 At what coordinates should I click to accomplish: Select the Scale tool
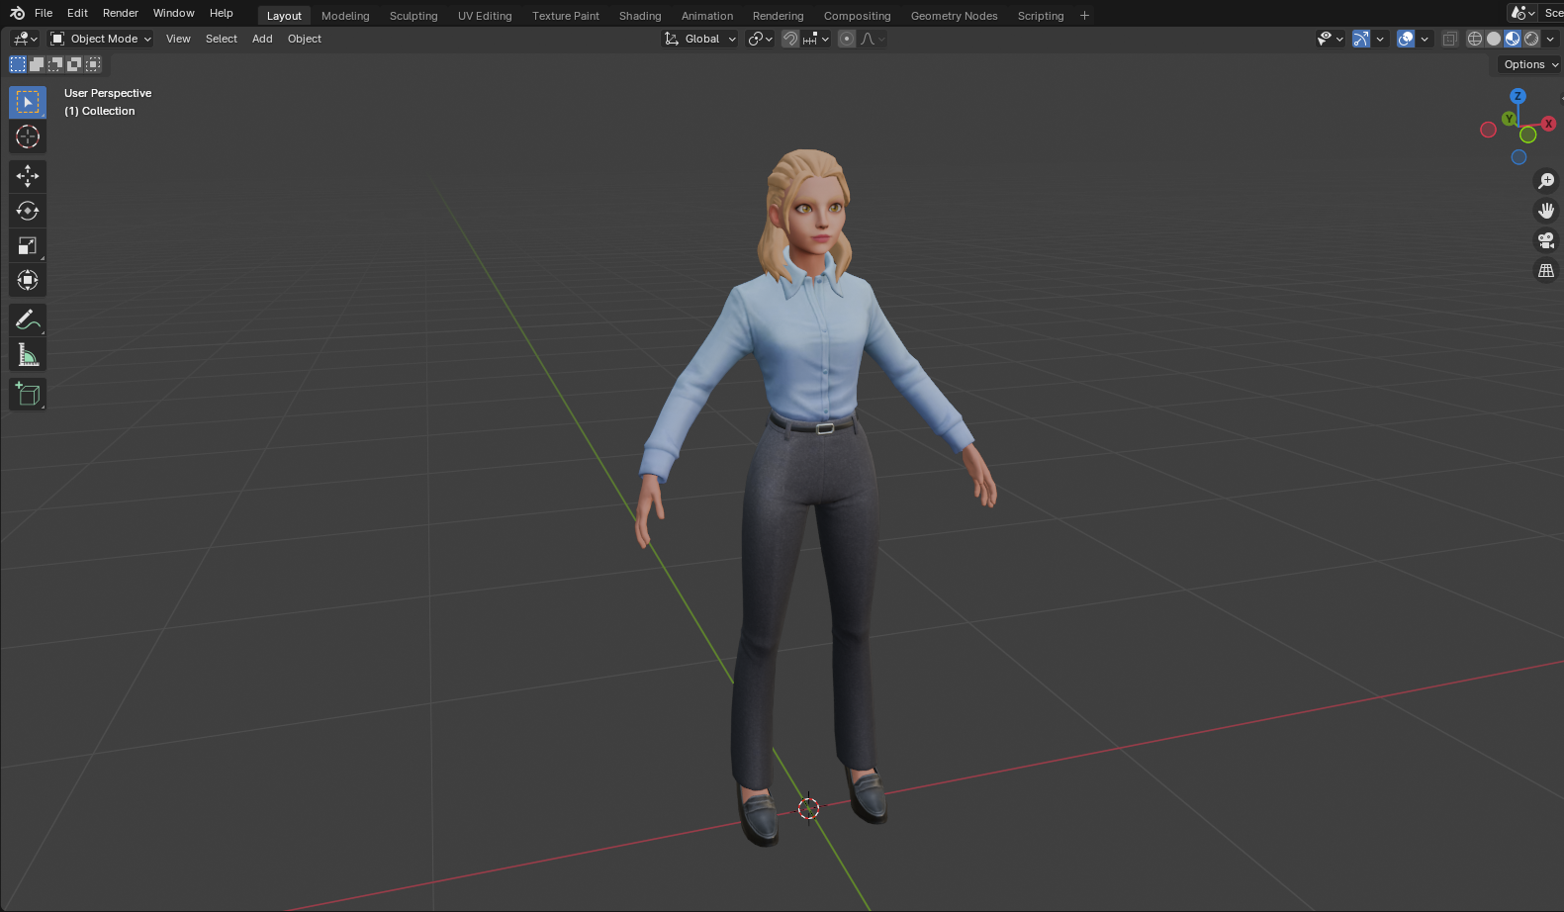click(x=28, y=245)
